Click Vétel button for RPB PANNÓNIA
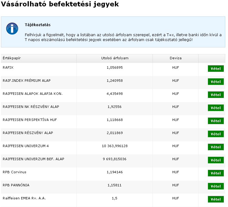The height and width of the screenshot is (207, 228). 216,186
